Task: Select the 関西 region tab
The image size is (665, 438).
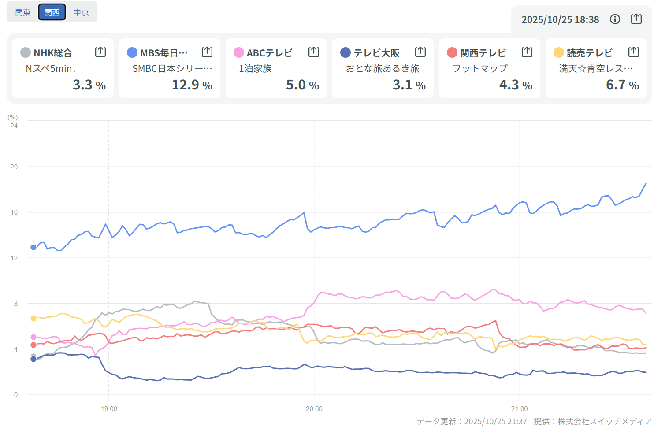Action: click(x=52, y=12)
